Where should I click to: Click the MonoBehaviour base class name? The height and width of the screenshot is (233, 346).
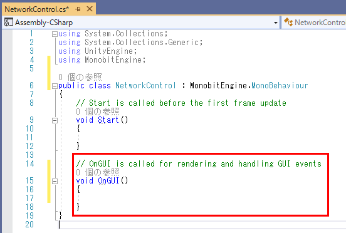pyautogui.click(x=280, y=86)
